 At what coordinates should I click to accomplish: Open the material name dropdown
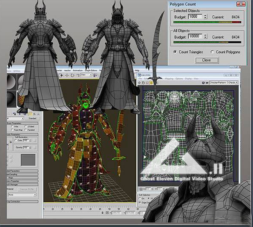[x=15, y=118]
